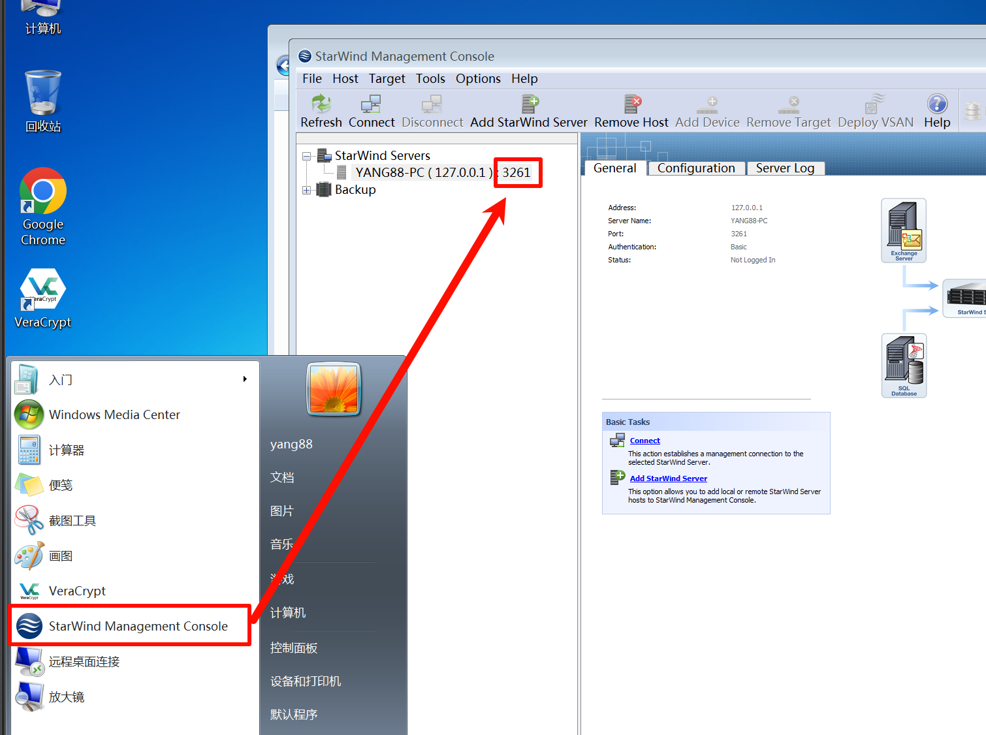Screen dimensions: 986x735
Task: Select StarWind Servers tree root label
Action: pyautogui.click(x=383, y=155)
